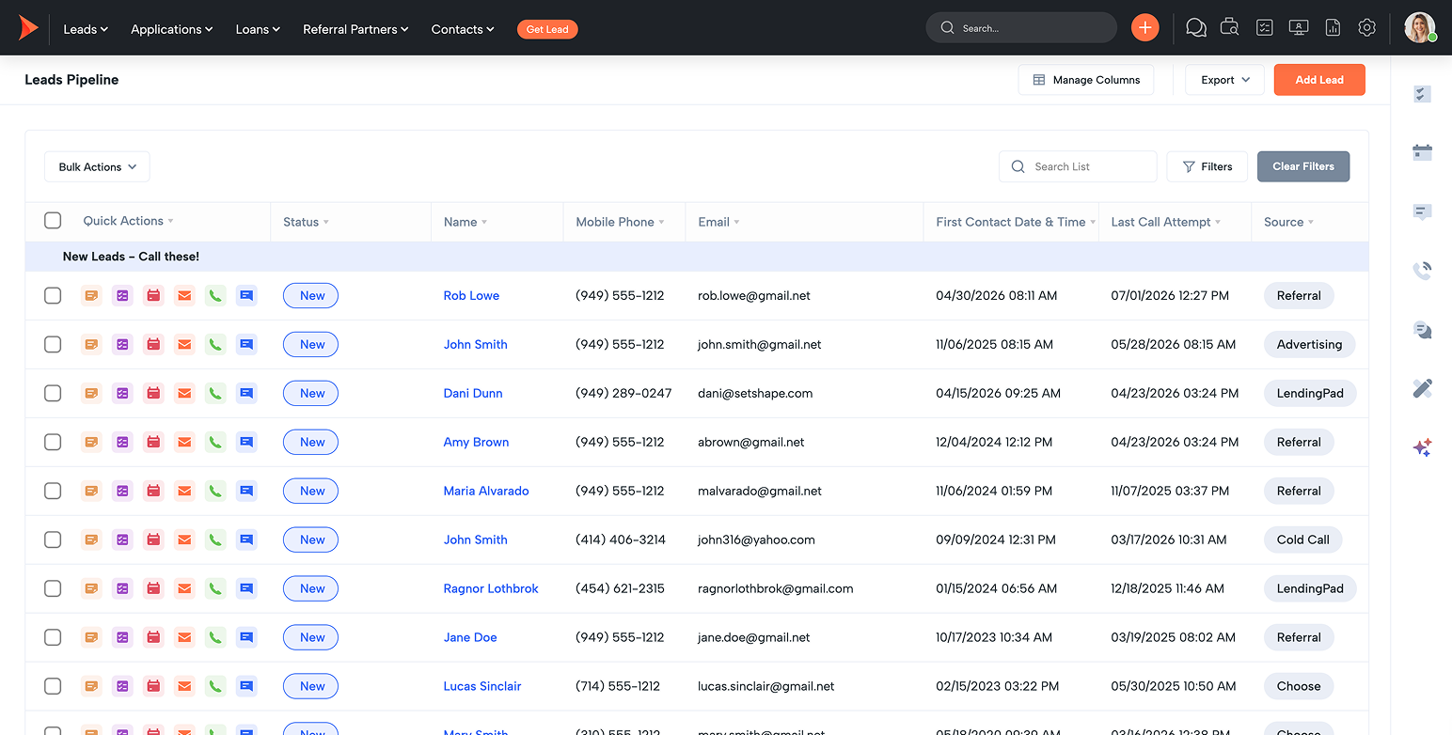Check the box for Lucas Sinclair

coord(53,686)
